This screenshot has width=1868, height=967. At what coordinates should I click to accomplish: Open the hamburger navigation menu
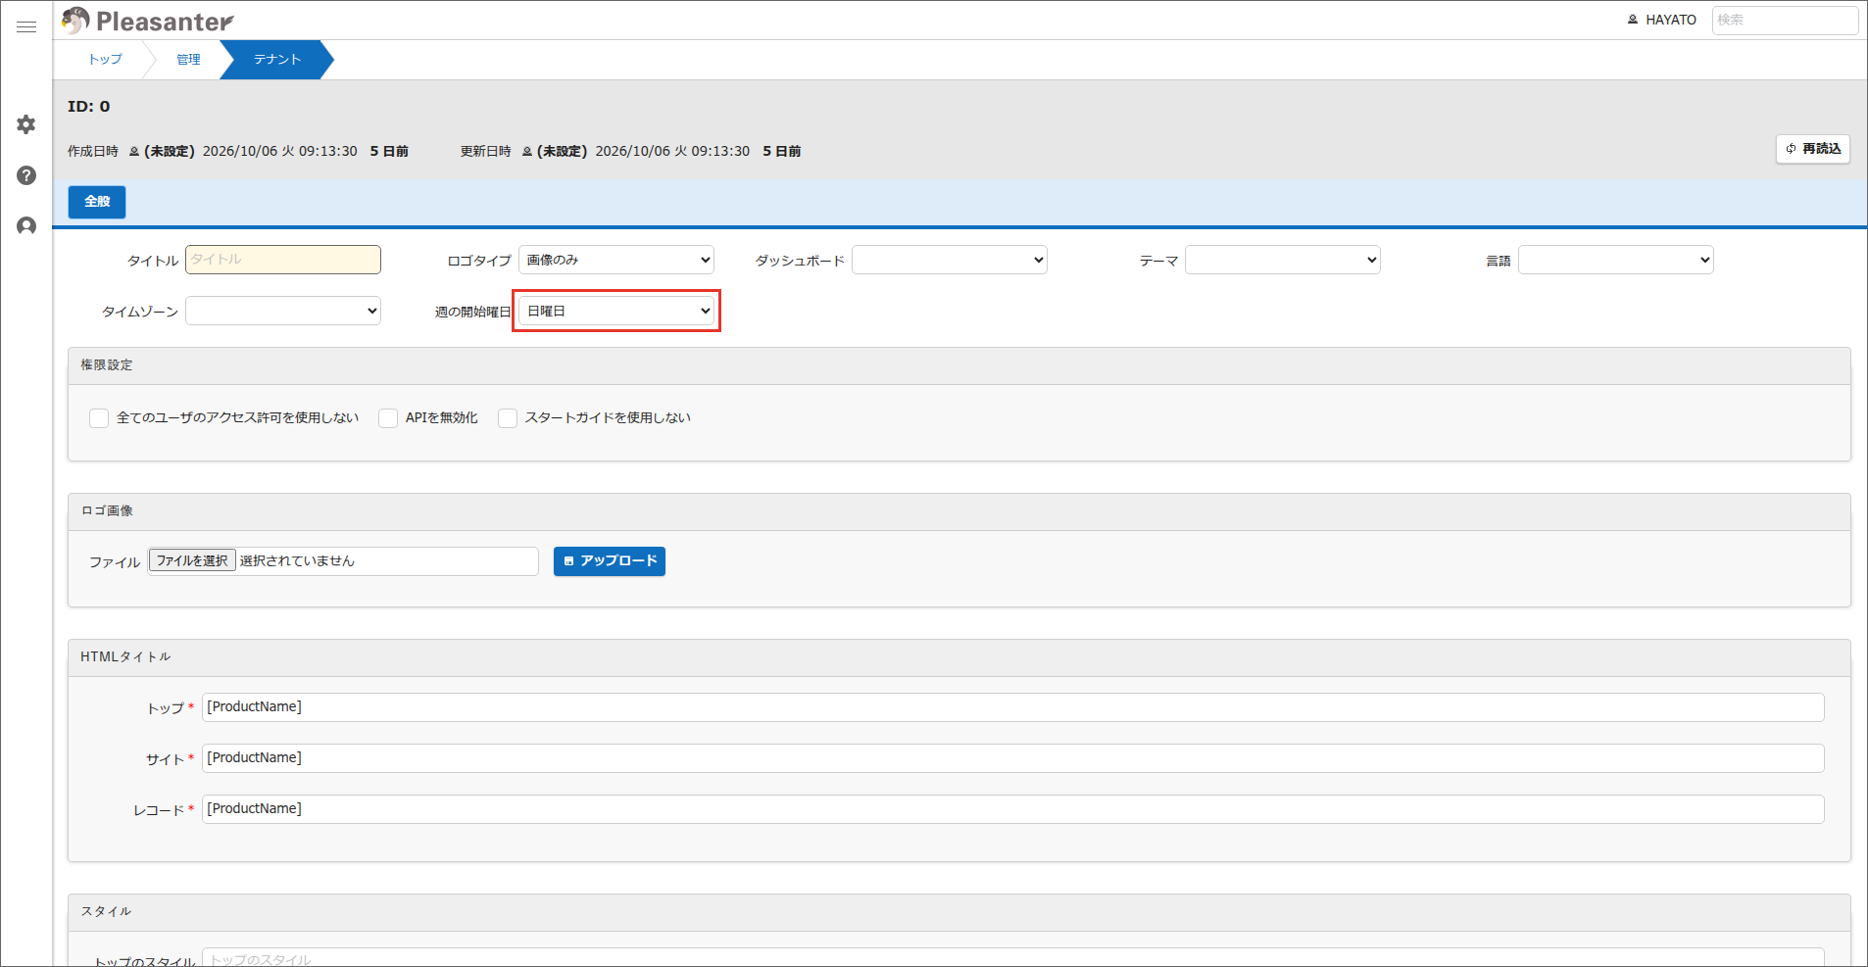pos(26,26)
